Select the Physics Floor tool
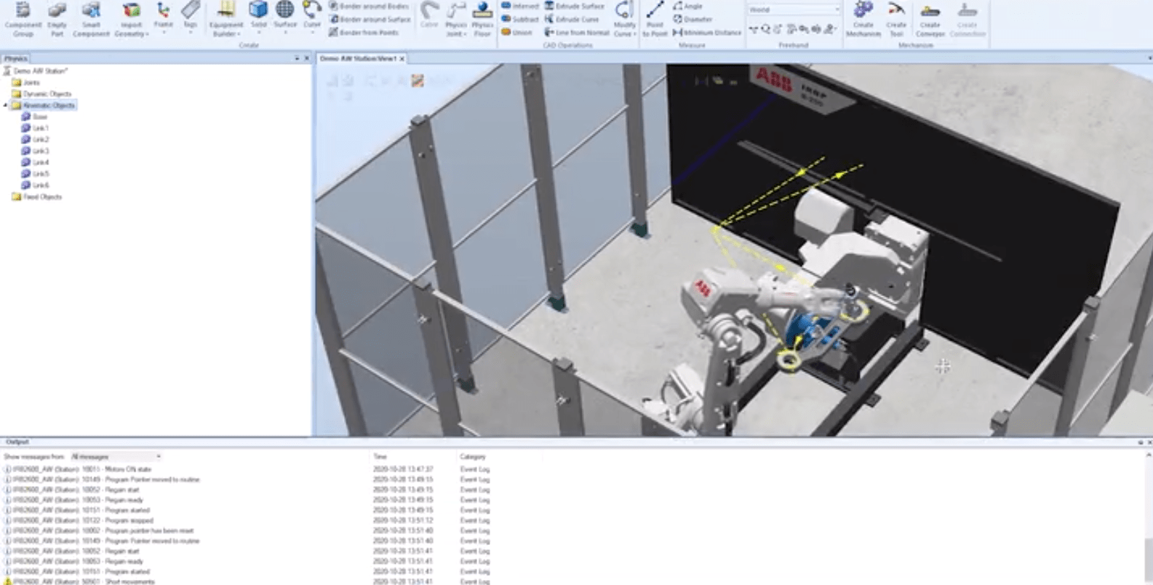Screen dimensions: 1153x585 tap(482, 18)
